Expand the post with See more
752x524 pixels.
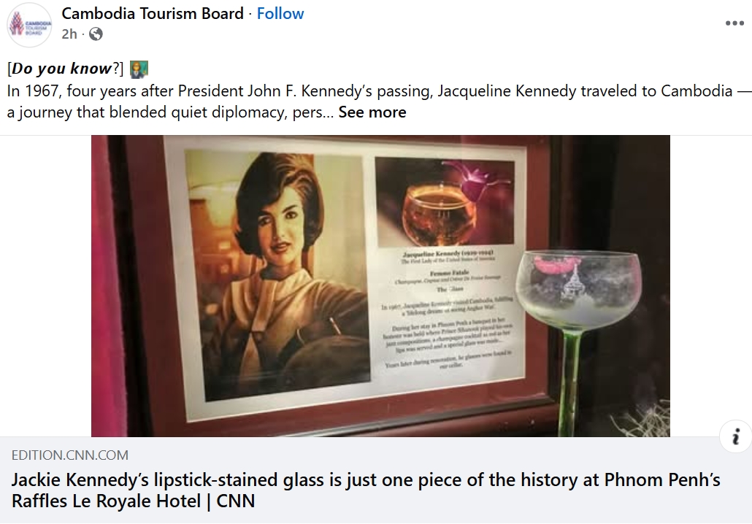coord(372,112)
